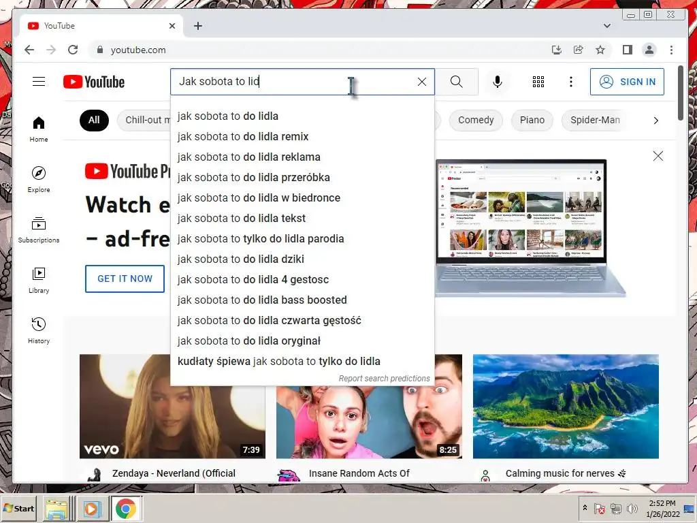The width and height of the screenshot is (697, 523).
Task: Select the Chill-out chip
Action: [x=144, y=120]
